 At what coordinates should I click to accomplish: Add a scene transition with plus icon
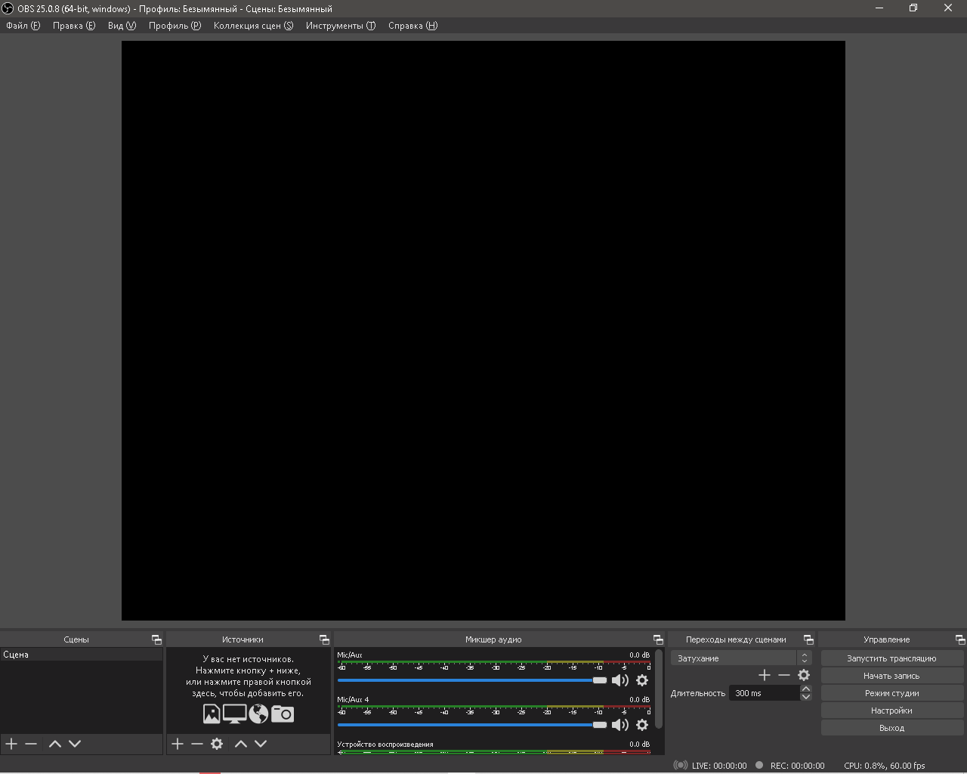(x=765, y=675)
